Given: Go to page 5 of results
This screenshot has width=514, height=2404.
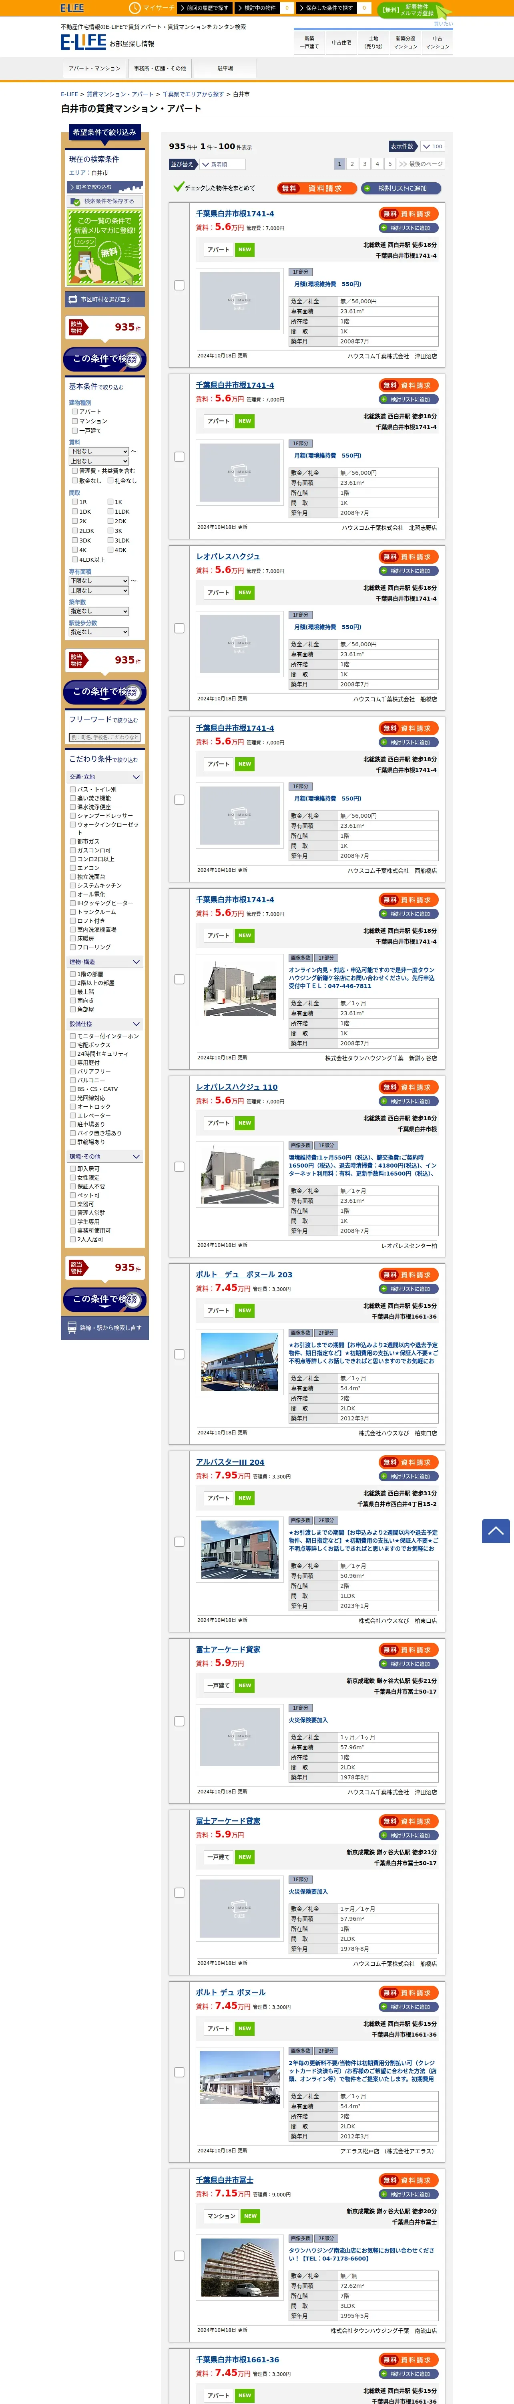Looking at the screenshot, I should pyautogui.click(x=390, y=163).
